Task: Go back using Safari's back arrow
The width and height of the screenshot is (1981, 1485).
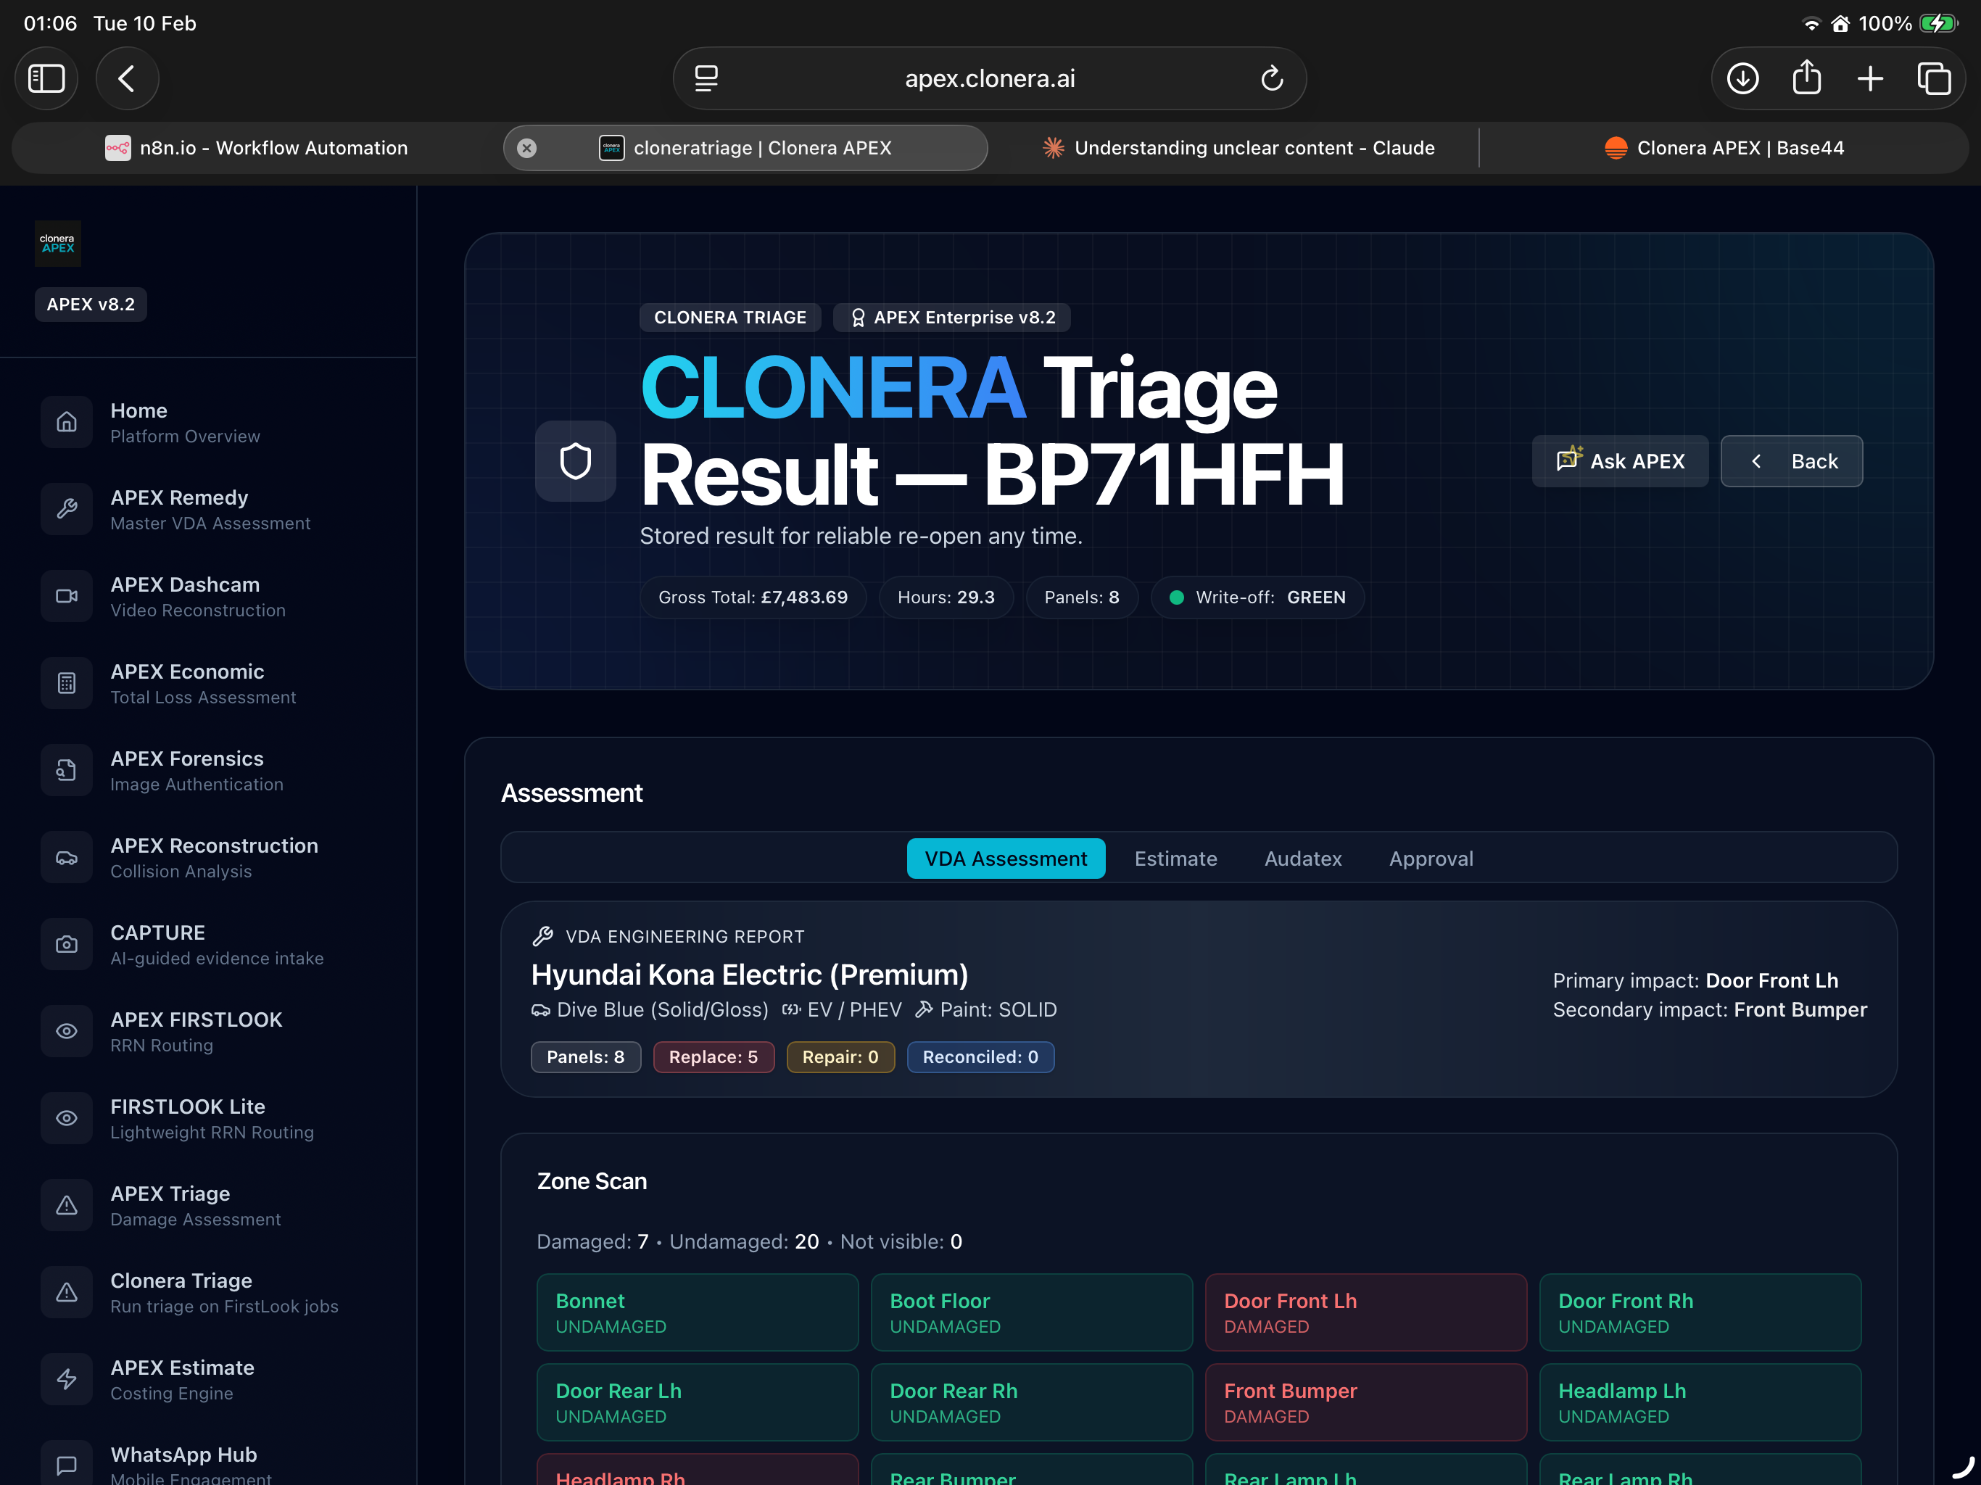Action: tap(127, 79)
